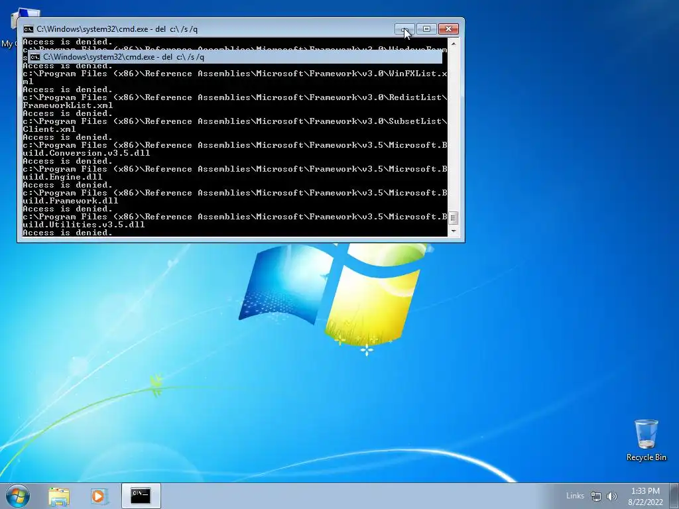Click the line 'uild.Conversion.v3.5.dll'
Image resolution: width=679 pixels, height=509 pixels.
86,153
